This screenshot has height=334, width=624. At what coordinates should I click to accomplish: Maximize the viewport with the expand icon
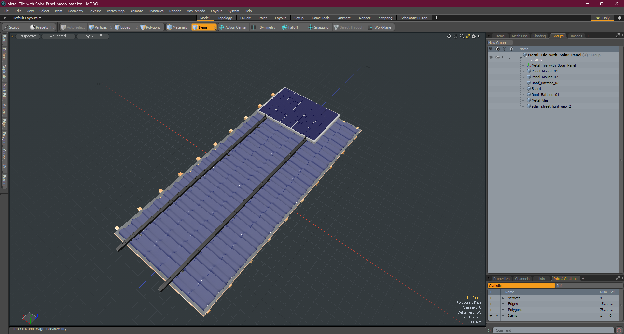tap(468, 36)
